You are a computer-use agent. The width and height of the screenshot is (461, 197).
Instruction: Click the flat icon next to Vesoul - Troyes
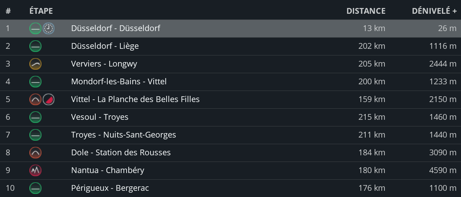pyautogui.click(x=35, y=118)
